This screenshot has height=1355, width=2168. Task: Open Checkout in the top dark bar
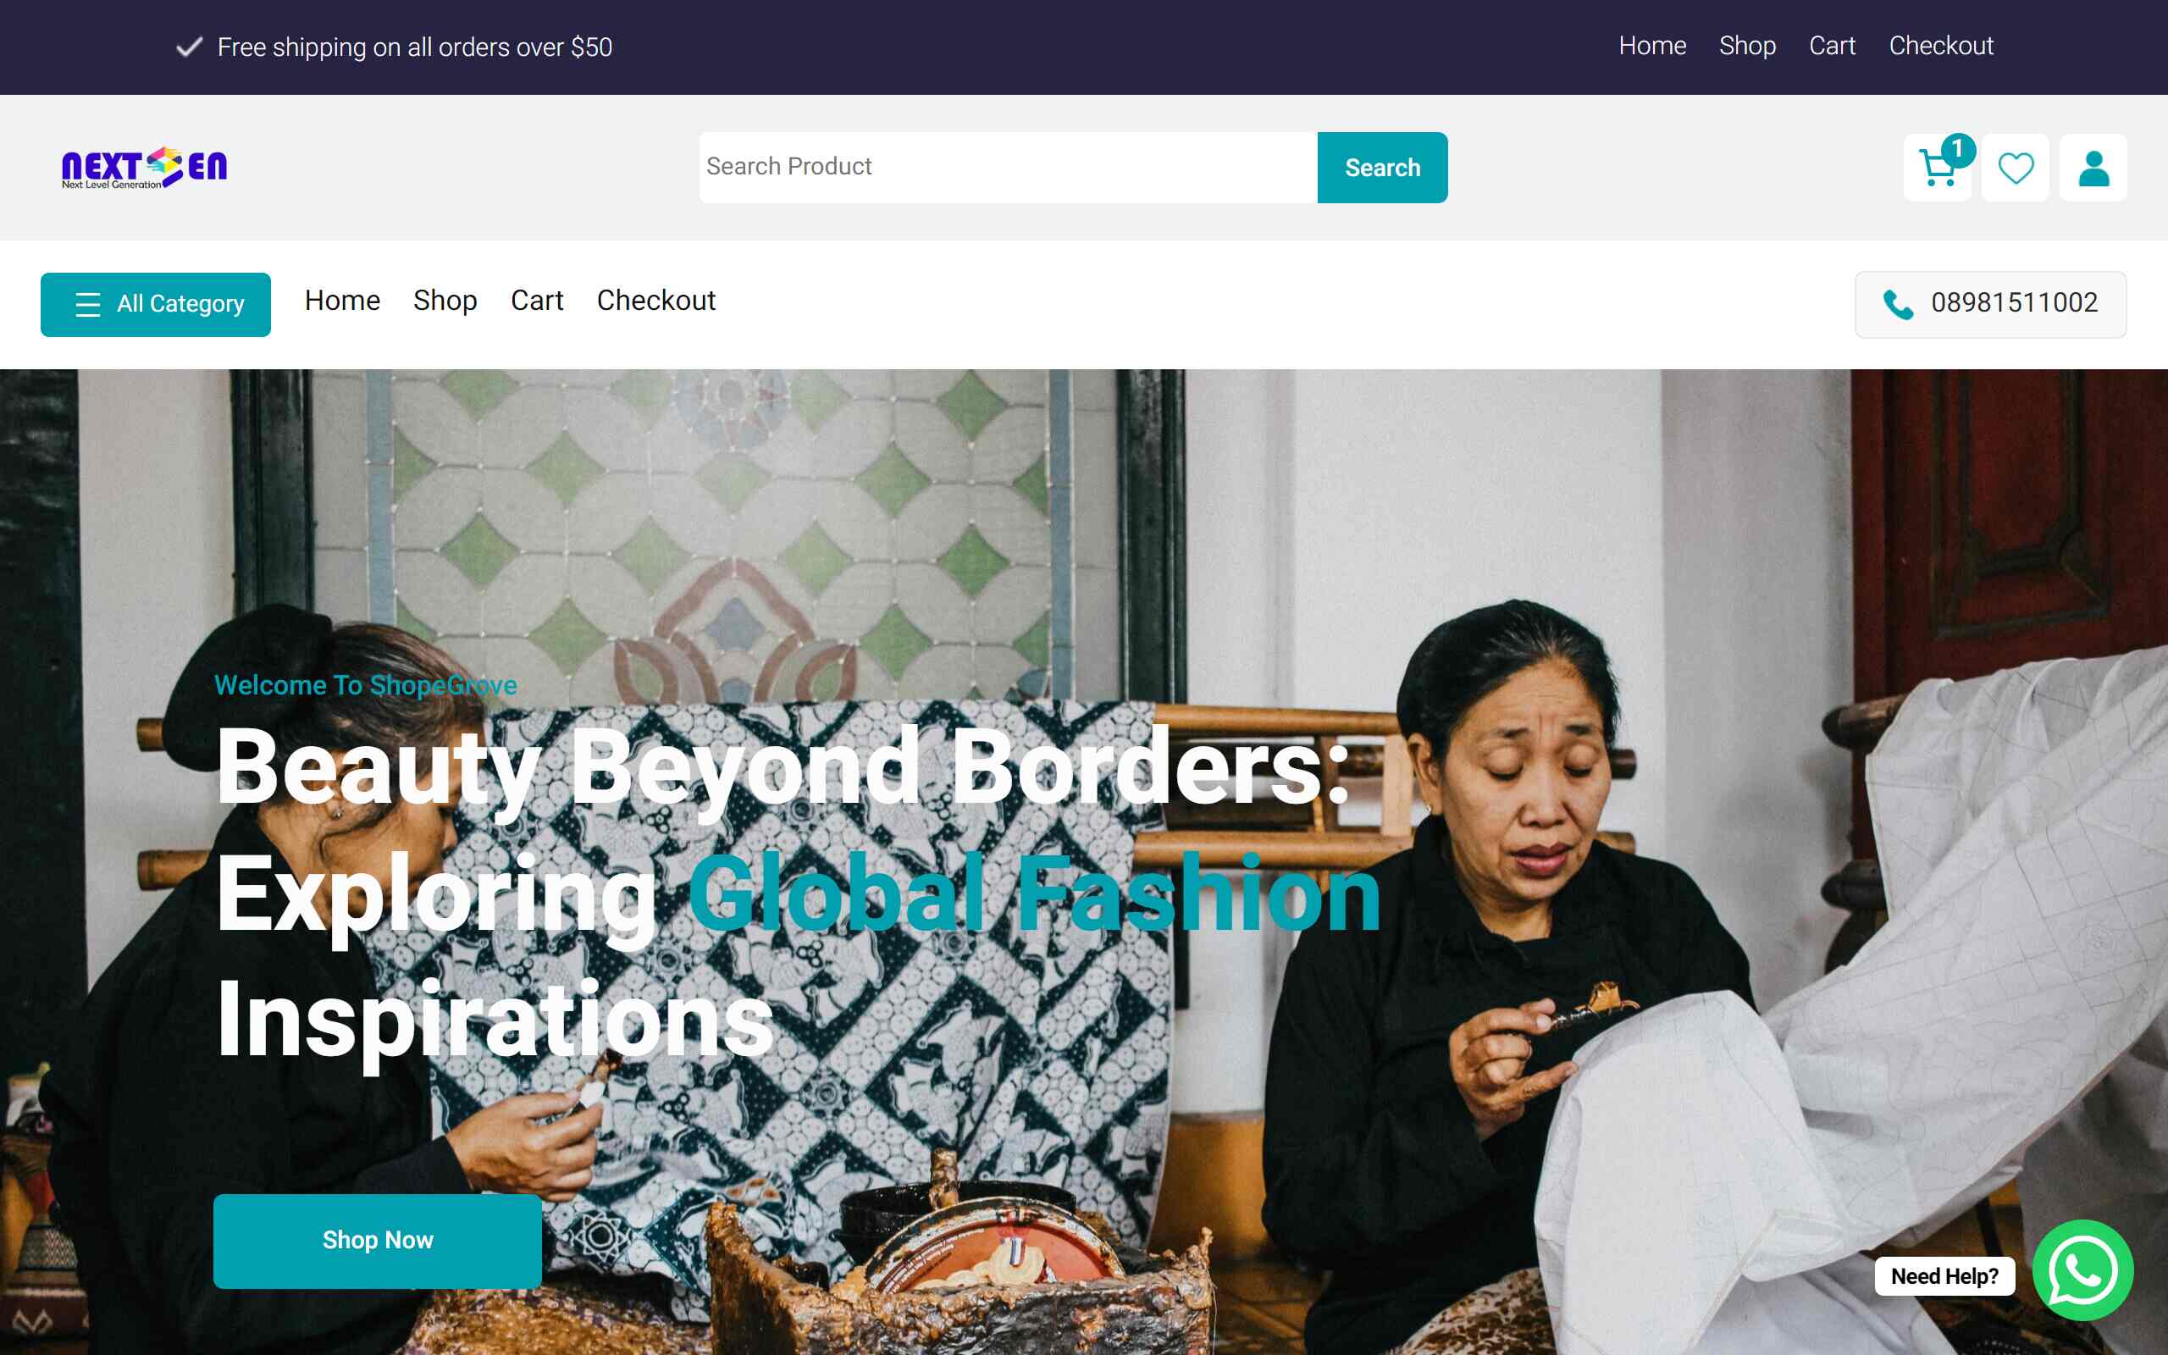click(x=1940, y=46)
